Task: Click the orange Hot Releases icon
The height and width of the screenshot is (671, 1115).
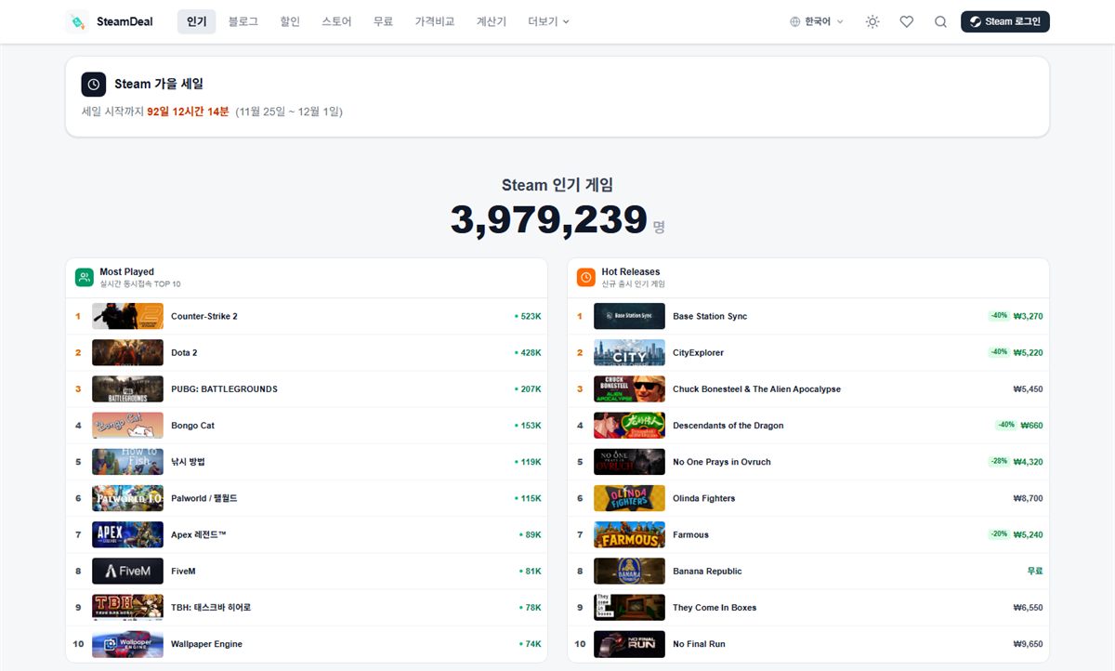Action: [586, 277]
